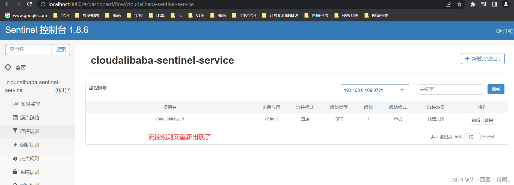This screenshot has width=514, height=185.
Task: Click the QPS threshold type cell
Action: [339, 119]
